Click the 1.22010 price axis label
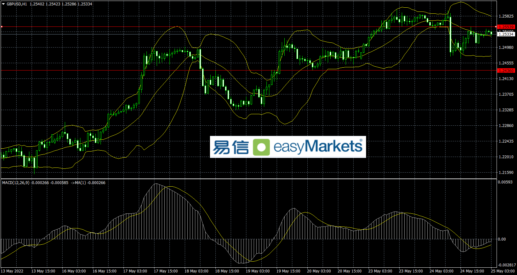The image size is (517, 275). (x=506, y=157)
